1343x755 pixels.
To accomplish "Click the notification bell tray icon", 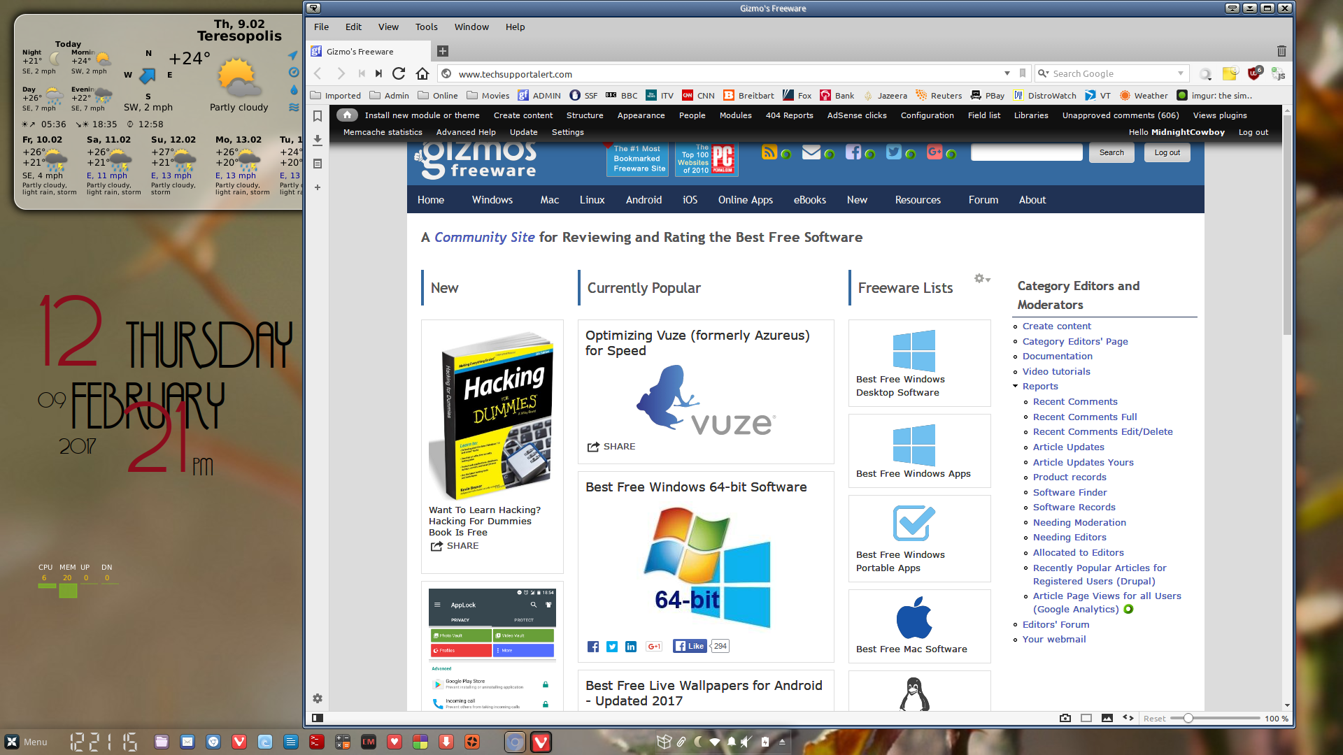I will [732, 742].
